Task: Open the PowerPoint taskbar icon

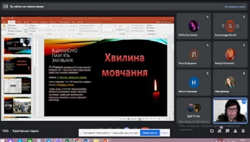Action: pos(105,140)
